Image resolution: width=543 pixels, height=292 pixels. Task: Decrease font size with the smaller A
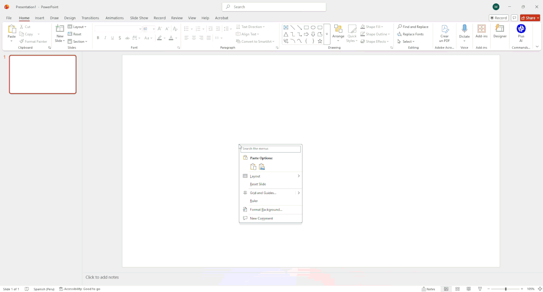(167, 29)
